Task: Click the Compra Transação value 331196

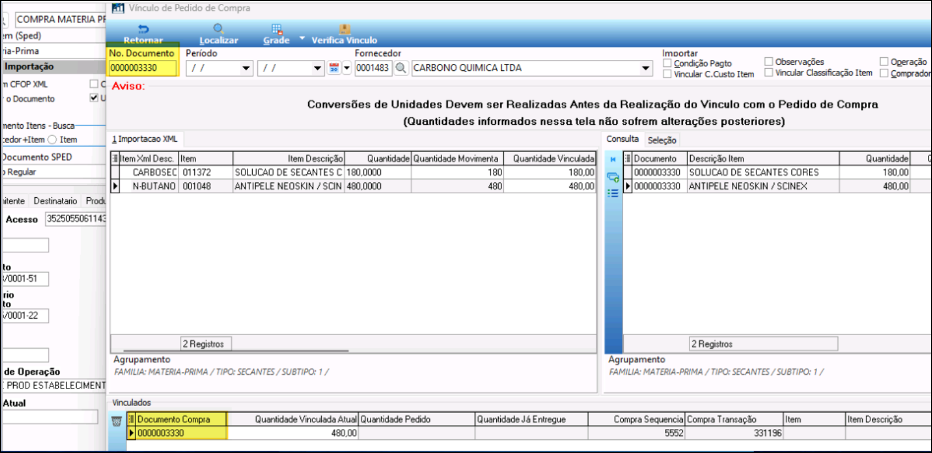Action: click(734, 433)
